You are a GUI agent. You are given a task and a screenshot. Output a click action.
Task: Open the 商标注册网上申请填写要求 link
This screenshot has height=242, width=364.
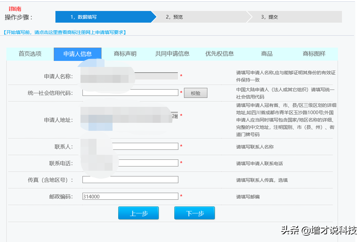[64, 32]
